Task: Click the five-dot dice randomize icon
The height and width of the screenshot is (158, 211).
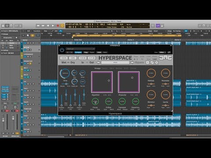Action: coord(156,62)
